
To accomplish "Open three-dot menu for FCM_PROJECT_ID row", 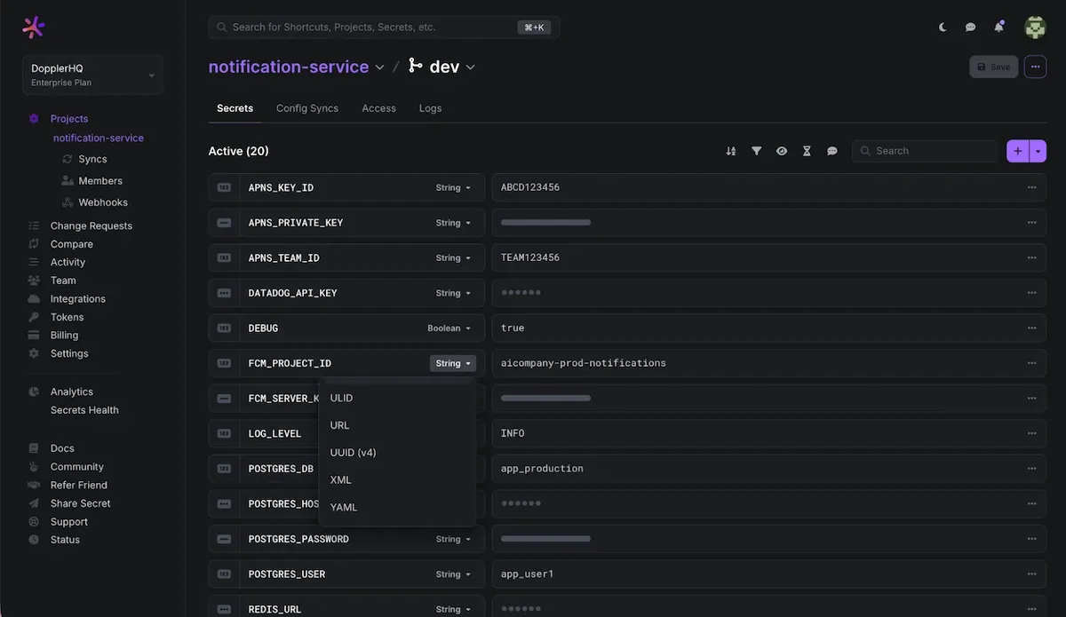I will [1031, 363].
